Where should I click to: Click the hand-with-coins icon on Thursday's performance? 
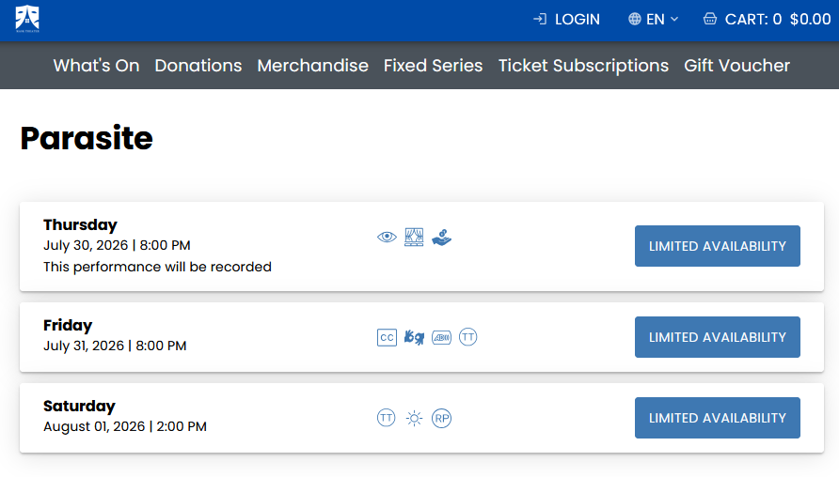(441, 238)
